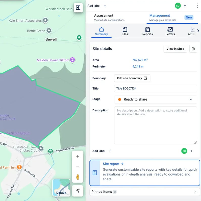This screenshot has width=201, height=201.
Task: Open the Default map style thumbnail
Action: click(x=61, y=188)
